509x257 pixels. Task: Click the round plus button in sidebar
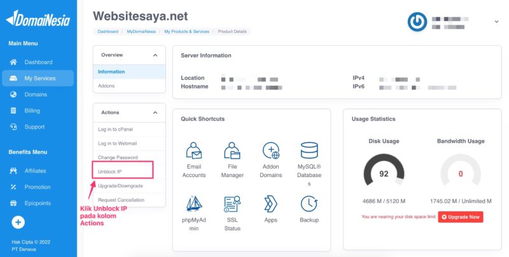(x=18, y=222)
